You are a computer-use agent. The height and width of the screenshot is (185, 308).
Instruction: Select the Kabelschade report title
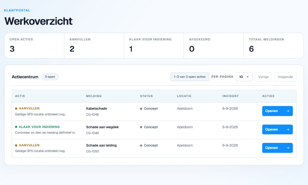97,109
